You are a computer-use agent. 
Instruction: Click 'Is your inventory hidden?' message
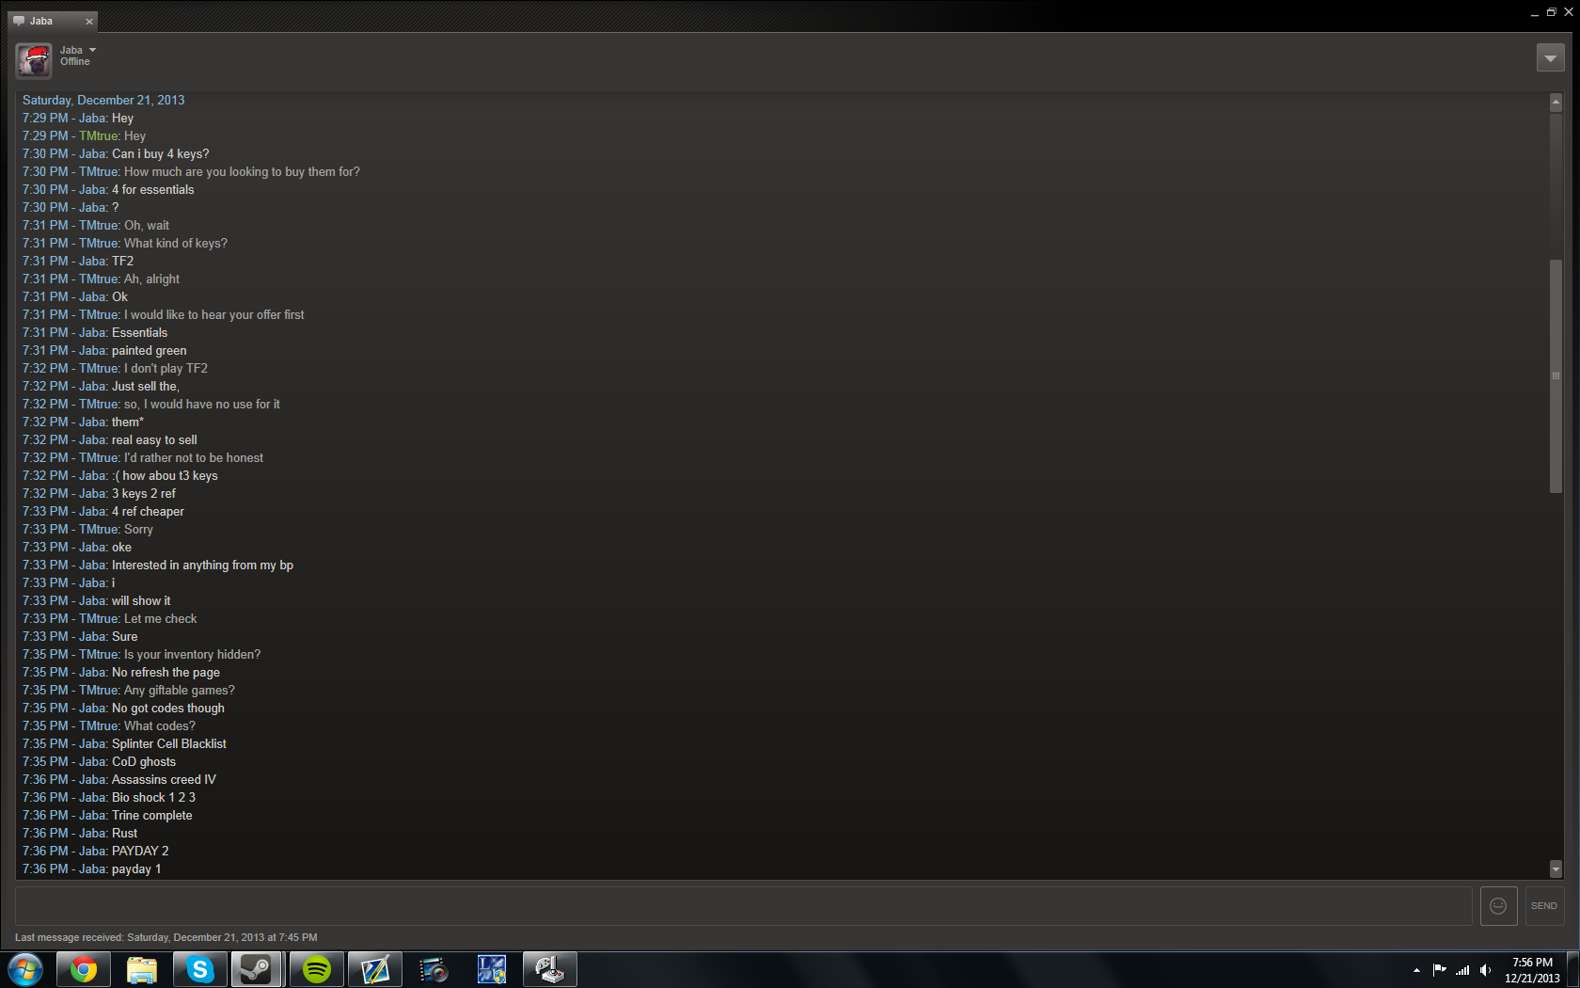(x=193, y=655)
